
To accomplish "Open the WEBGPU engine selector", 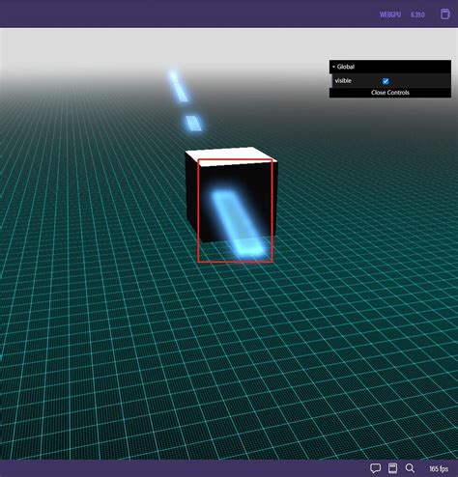I will click(390, 14).
